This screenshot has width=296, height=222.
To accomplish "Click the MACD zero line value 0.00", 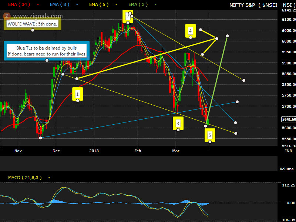I will 291,203.
